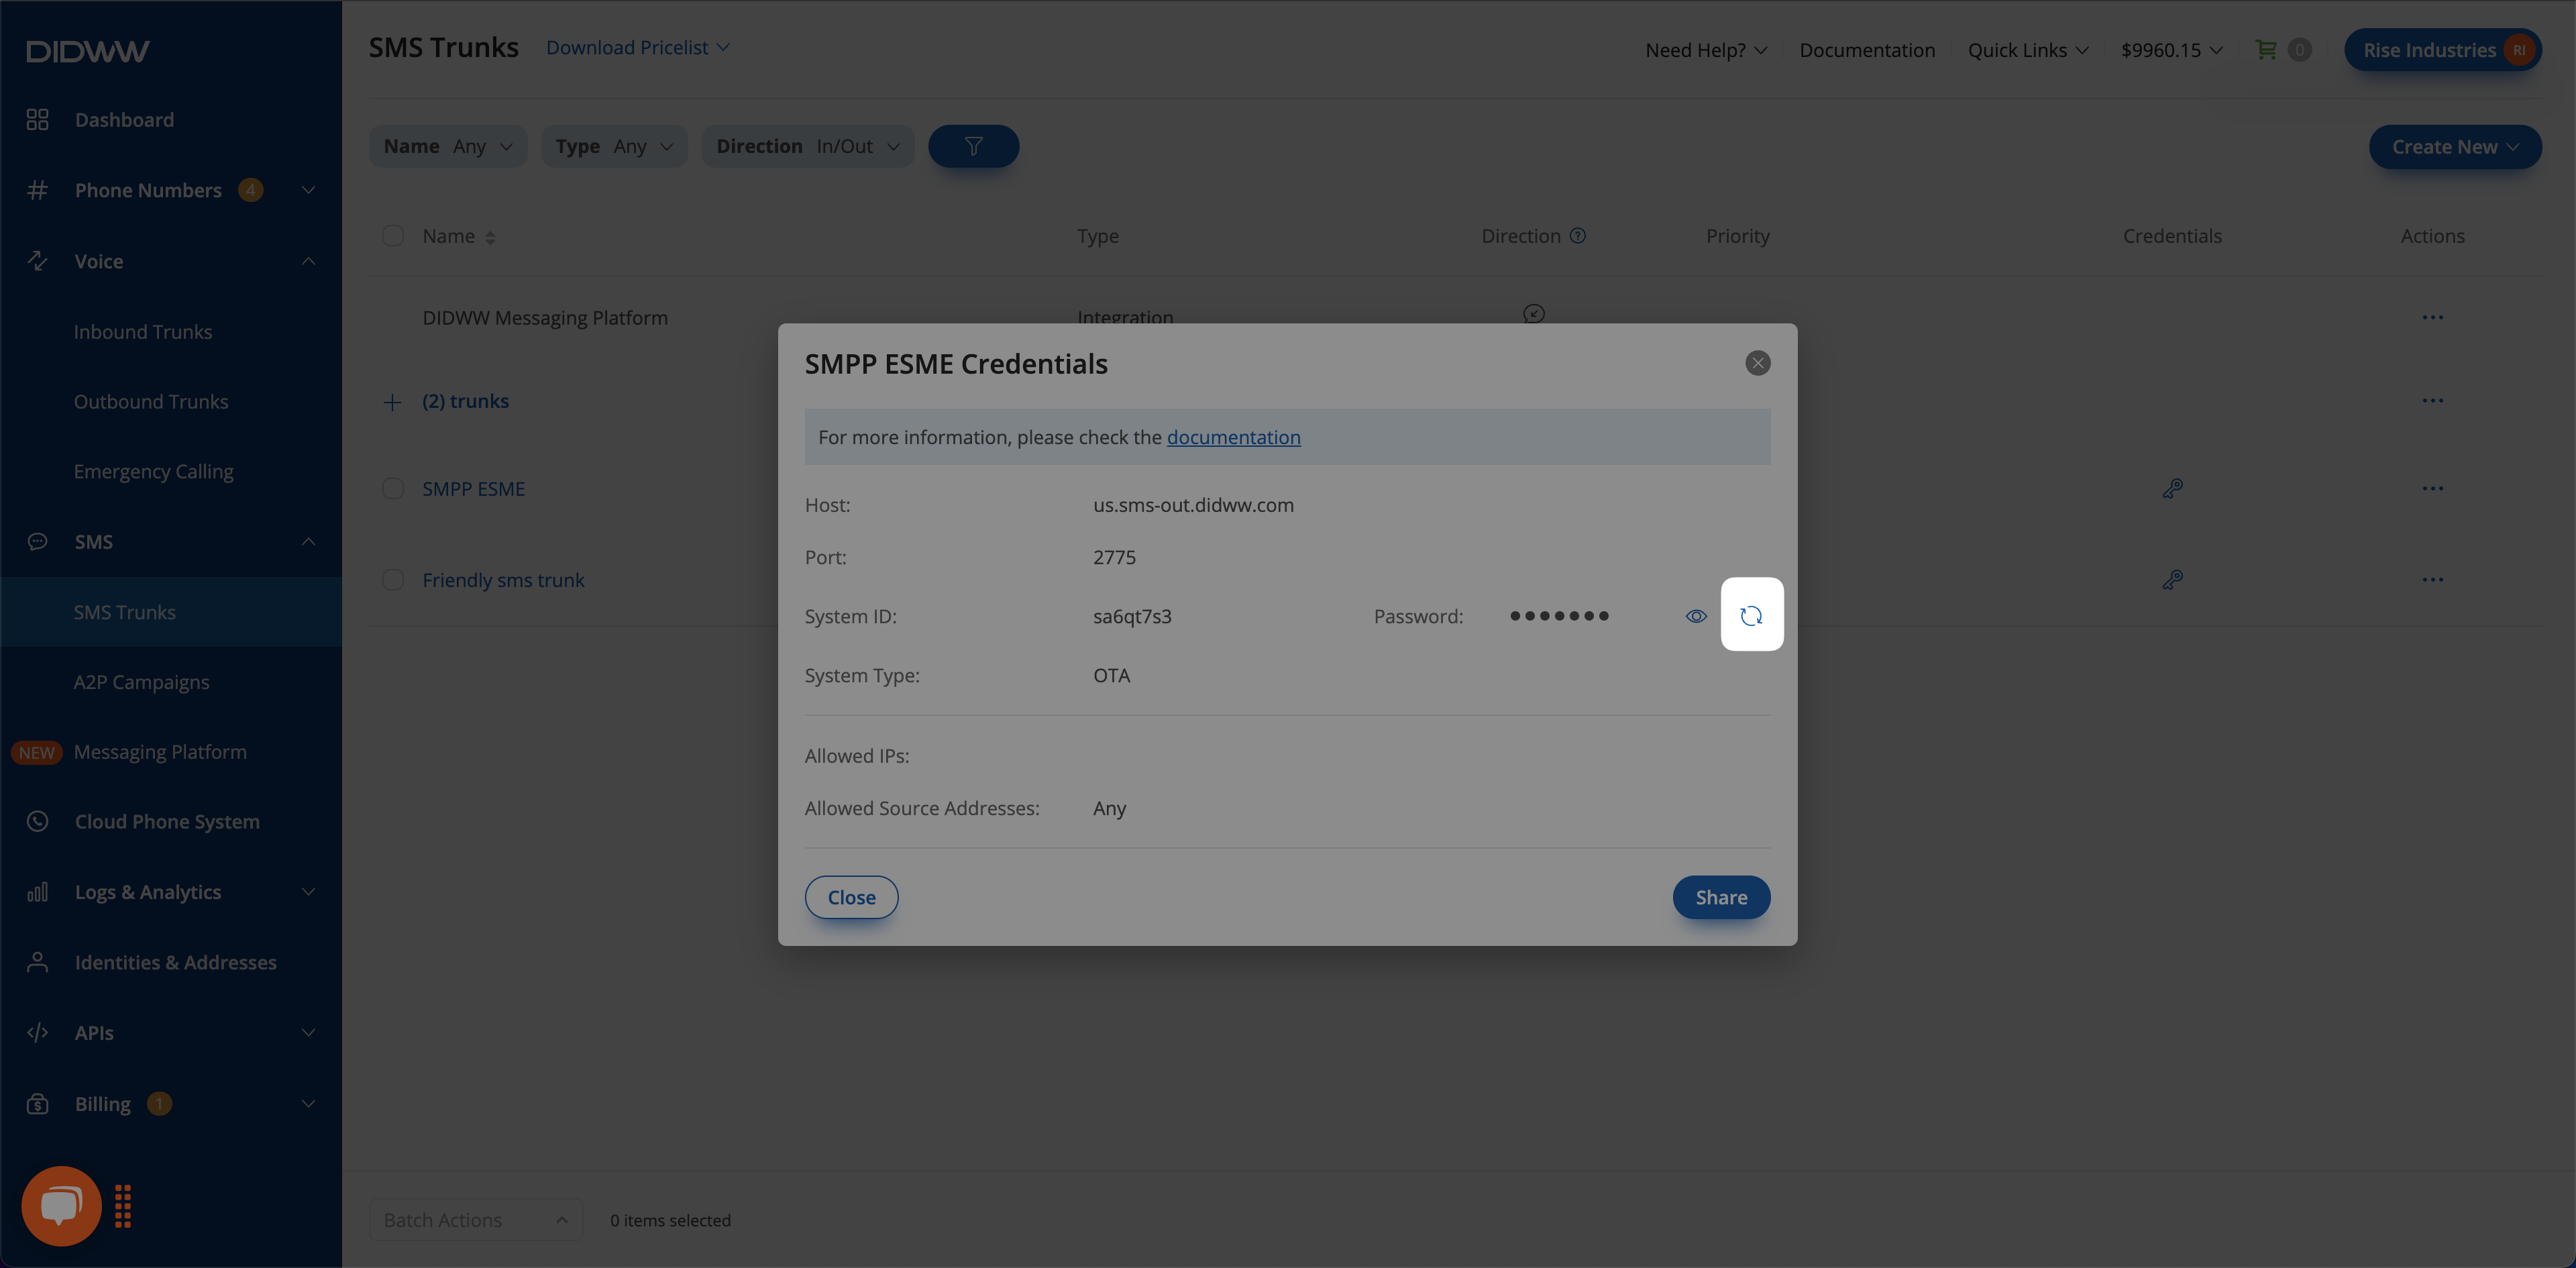The image size is (2576, 1268).
Task: Open the SMPP ESME trunk link
Action: 473,489
